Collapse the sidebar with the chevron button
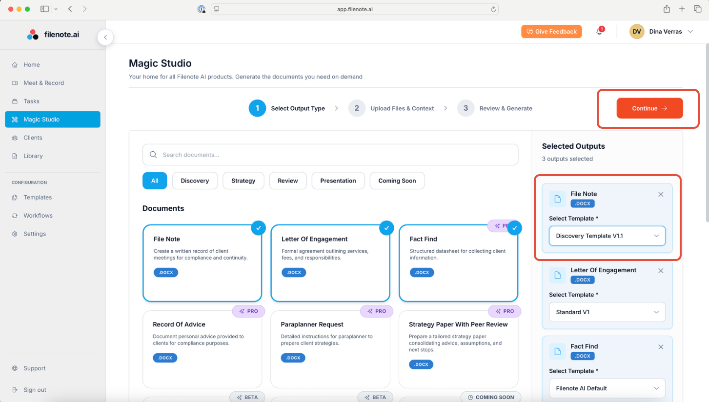The image size is (709, 402). [105, 38]
